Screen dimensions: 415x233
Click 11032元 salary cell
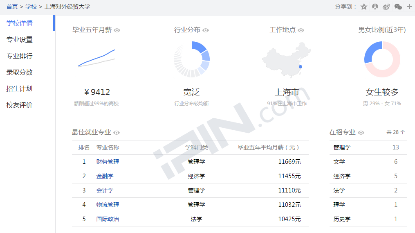(x=289, y=205)
